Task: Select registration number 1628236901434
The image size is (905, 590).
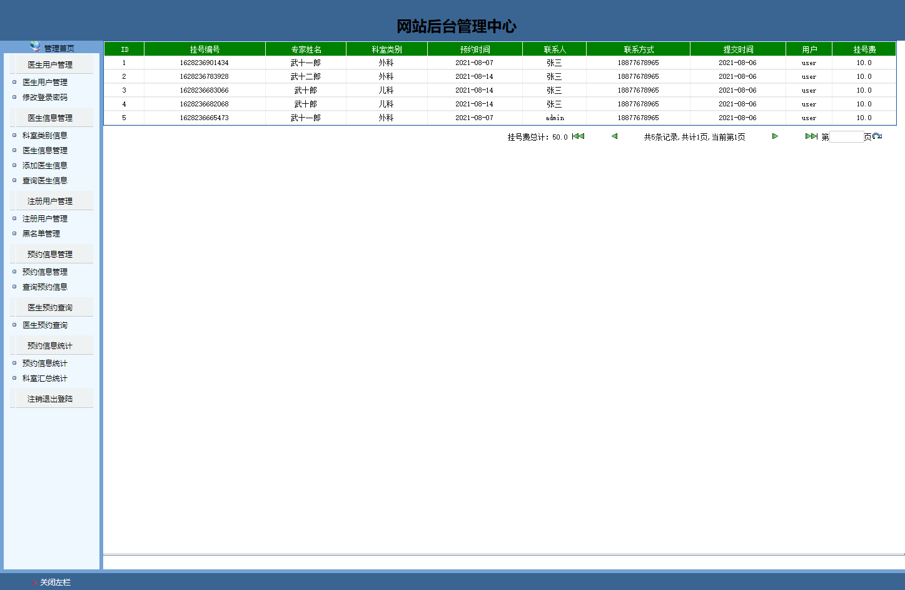Action: [205, 63]
